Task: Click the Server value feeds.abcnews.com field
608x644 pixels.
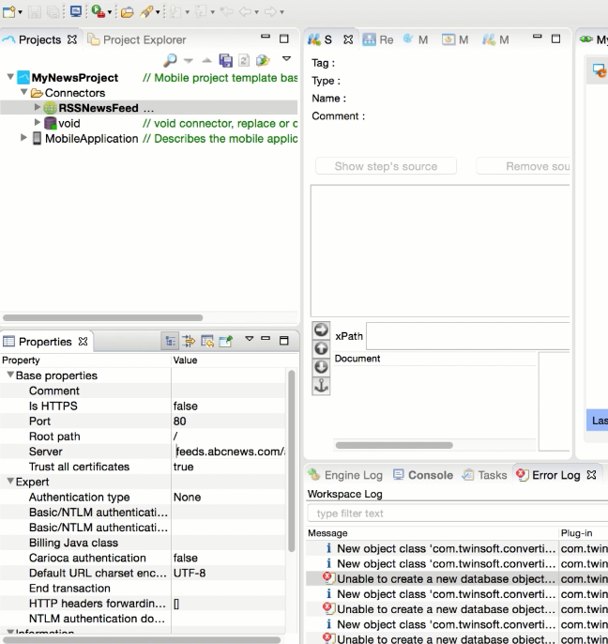Action: tap(229, 452)
